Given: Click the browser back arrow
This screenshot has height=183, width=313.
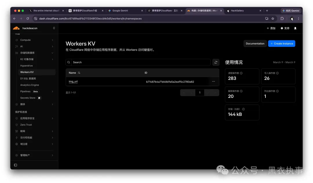Looking at the screenshot, I should pyautogui.click(x=14, y=18).
